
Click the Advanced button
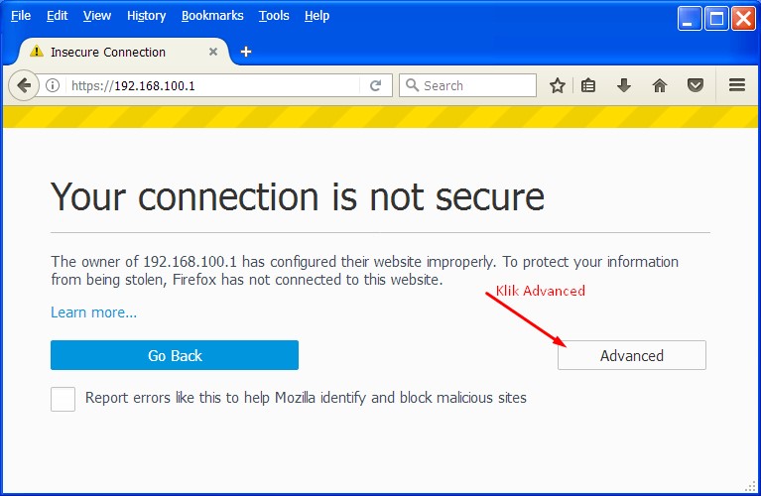[x=632, y=355]
